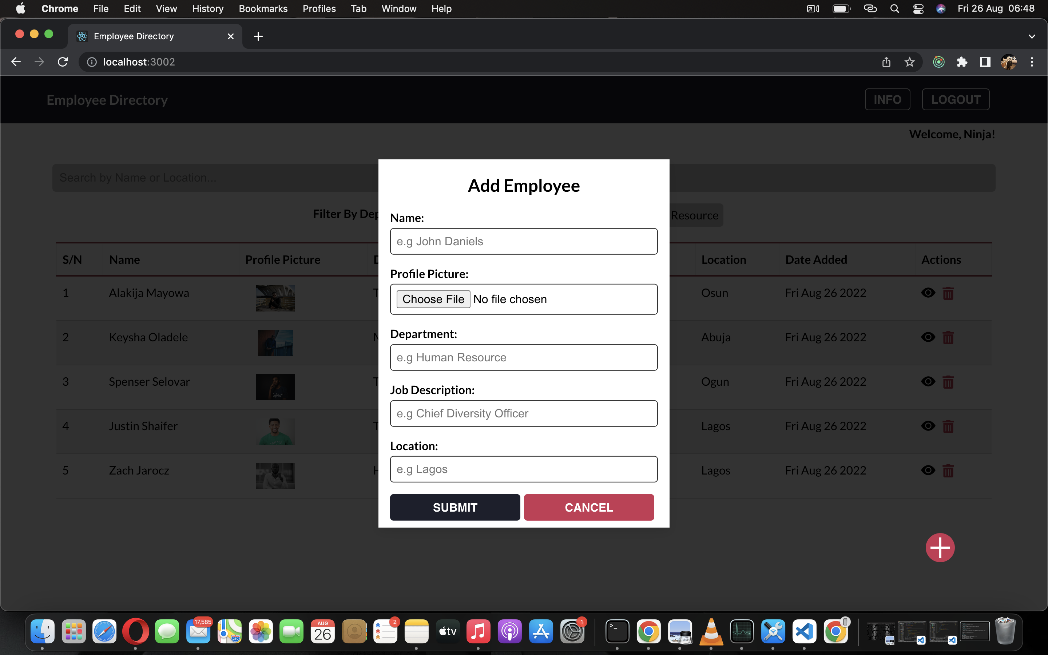Click Choose File for the profile picture

pos(433,299)
